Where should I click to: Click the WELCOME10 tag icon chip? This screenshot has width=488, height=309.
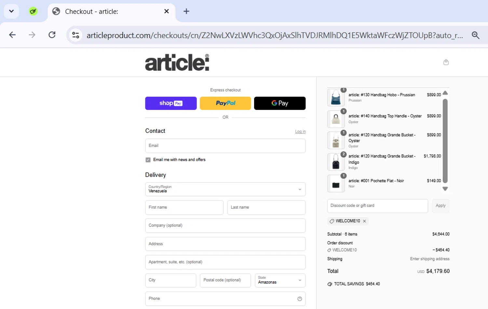[332, 221]
